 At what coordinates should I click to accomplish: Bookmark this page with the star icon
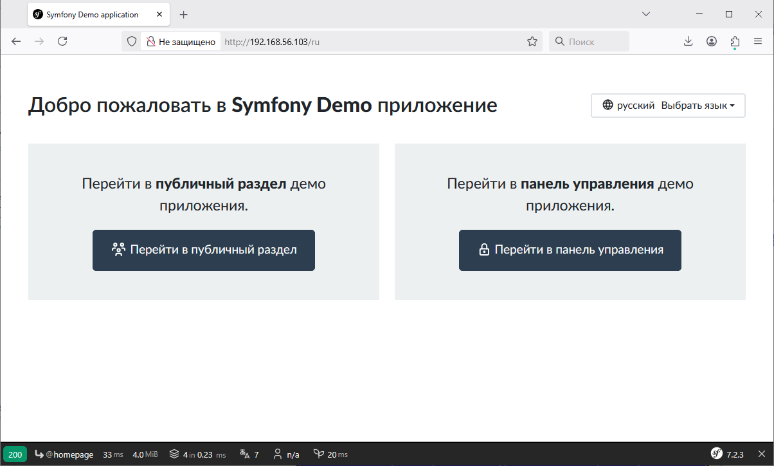[532, 41]
